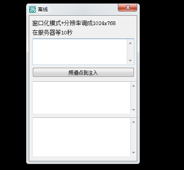Click the 窗口化模式+分辨率调成1024x768 label
This screenshot has width=184, height=170.
74,23
